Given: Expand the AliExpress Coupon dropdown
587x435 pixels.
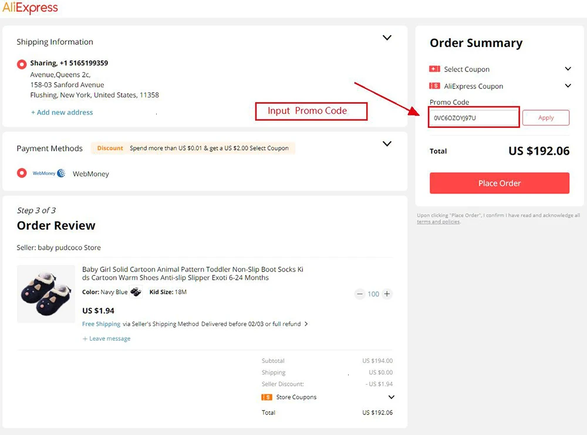Looking at the screenshot, I should [x=568, y=86].
